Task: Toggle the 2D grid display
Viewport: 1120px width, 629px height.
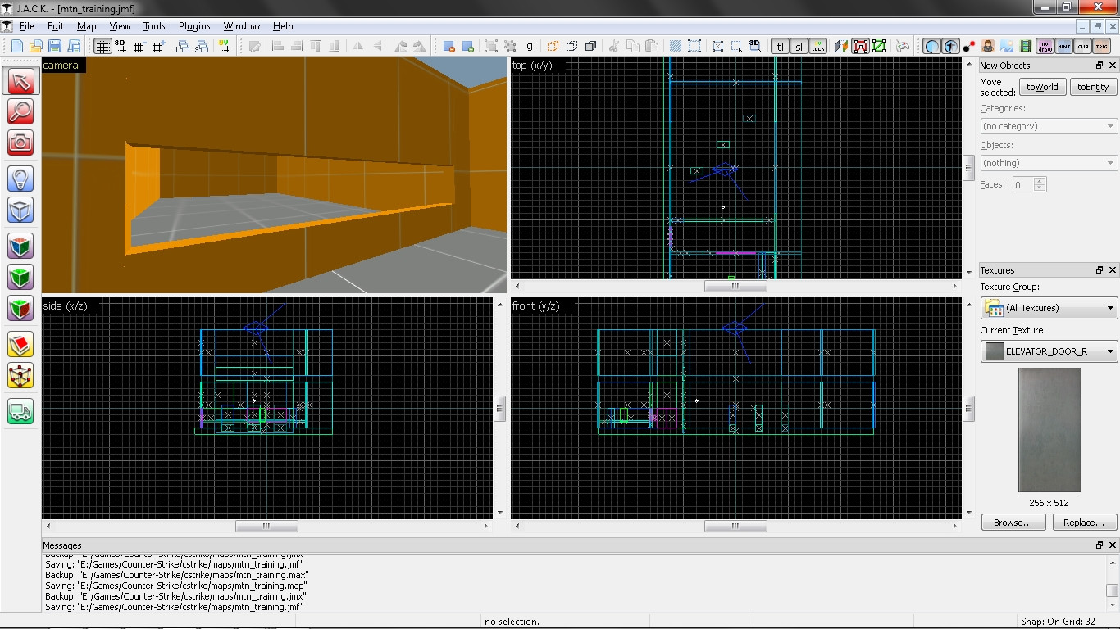Action: coord(102,47)
